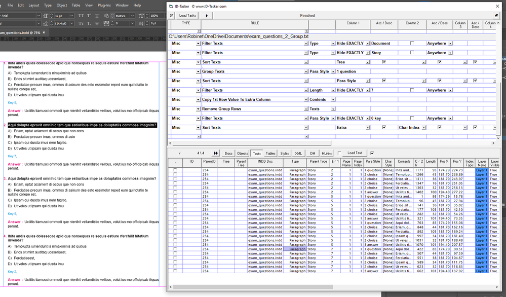Toggle Asc/Desc checkbox in Sort Texts Extra row
506x297 pixels.
click(x=384, y=127)
